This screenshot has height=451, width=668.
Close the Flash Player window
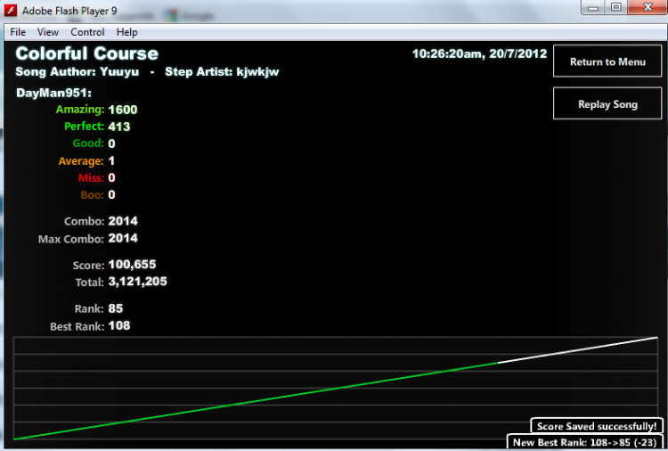pos(648,7)
